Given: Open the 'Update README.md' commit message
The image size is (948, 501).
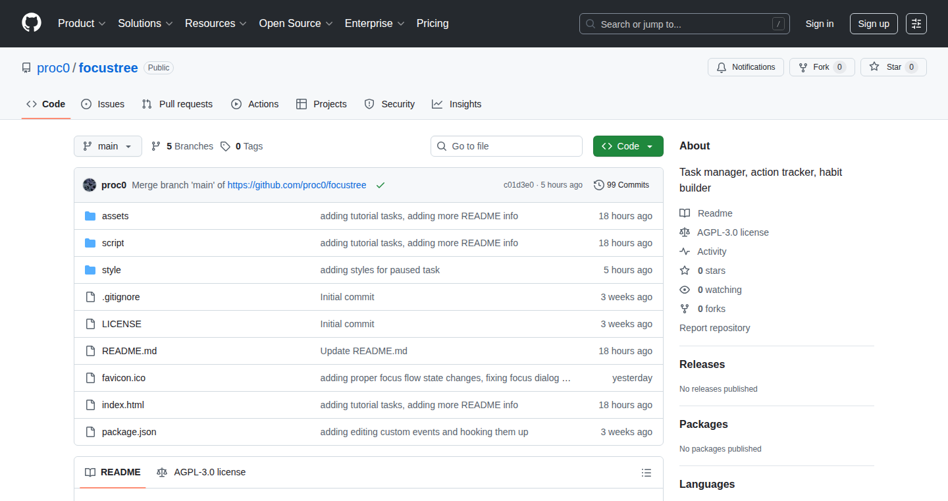Looking at the screenshot, I should point(364,351).
